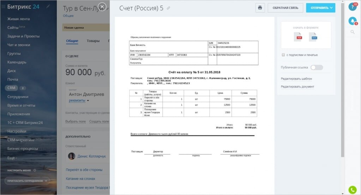Click Денис Котлярчук avatar photo

pyautogui.click(x=72, y=156)
